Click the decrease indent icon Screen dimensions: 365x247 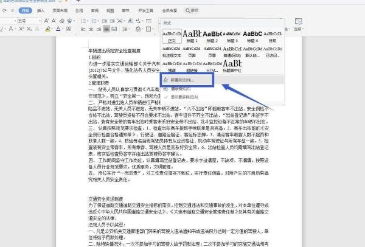pos(105,21)
